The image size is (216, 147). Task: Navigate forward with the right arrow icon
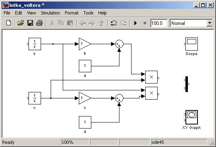92,23
